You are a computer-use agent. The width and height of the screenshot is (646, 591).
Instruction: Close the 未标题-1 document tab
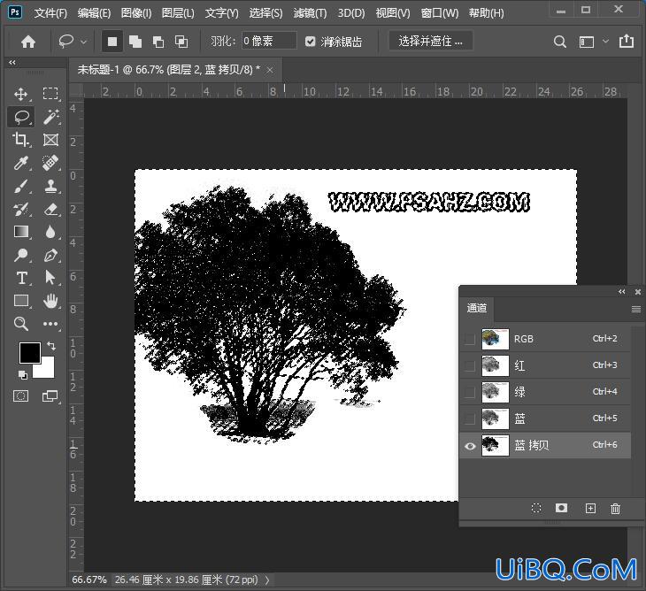[x=270, y=71]
